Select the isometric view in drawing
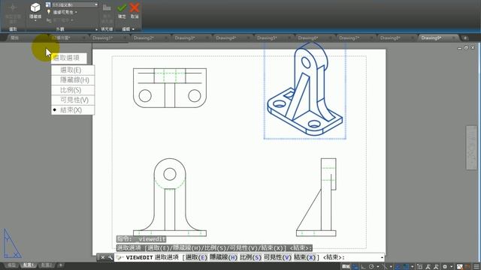Screen dimensions: 481x270 pos(305,90)
